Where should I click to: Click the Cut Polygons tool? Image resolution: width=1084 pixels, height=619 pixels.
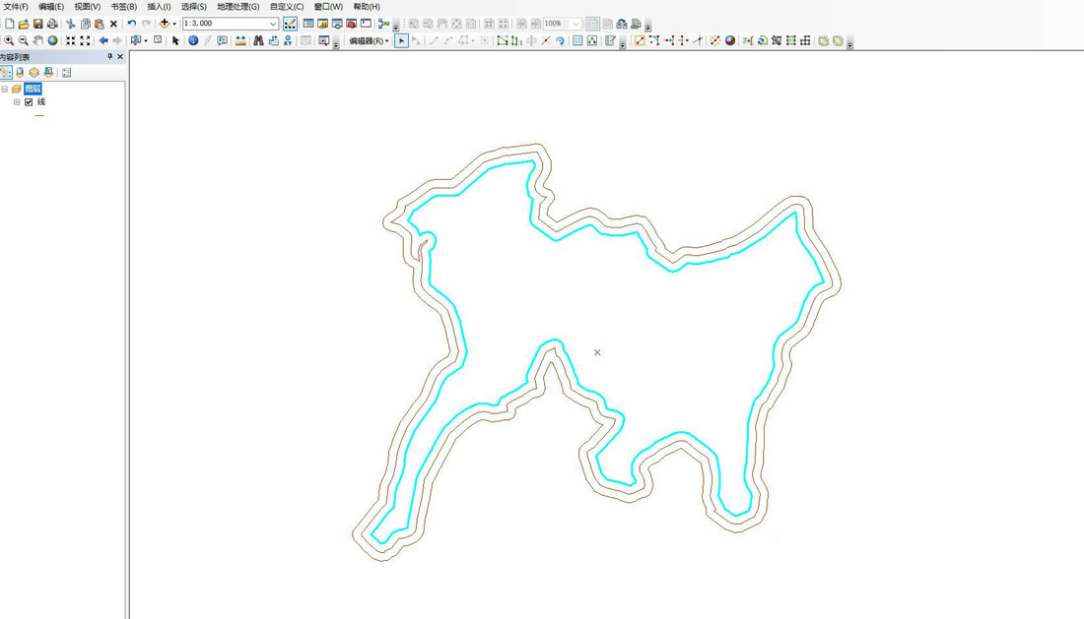(531, 40)
